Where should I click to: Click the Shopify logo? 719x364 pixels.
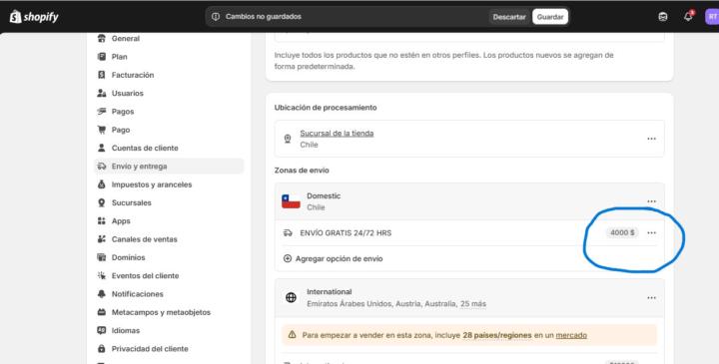(x=34, y=17)
